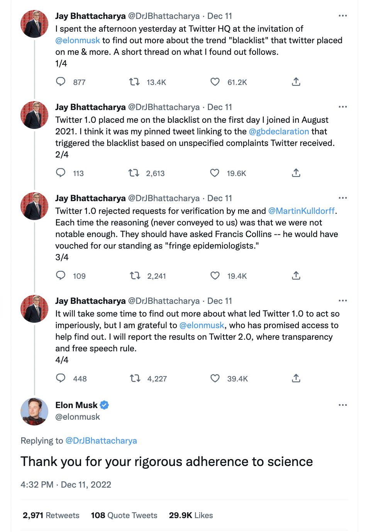Open the share menu on tweet 4/4
The width and height of the screenshot is (366, 532).
click(x=296, y=378)
